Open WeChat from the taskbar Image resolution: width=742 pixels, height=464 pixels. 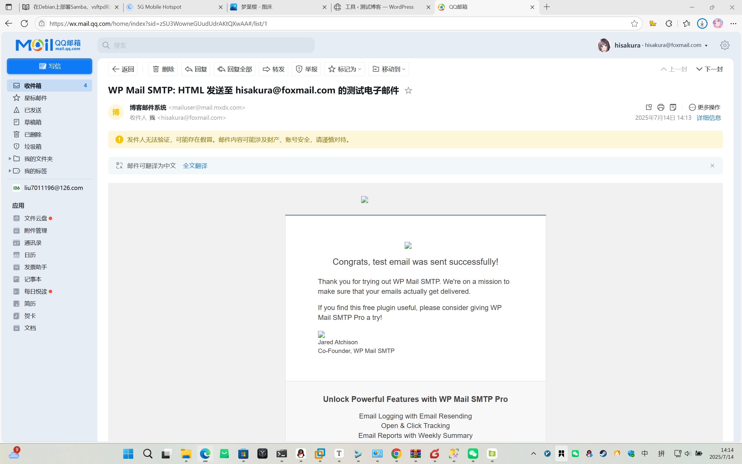[x=473, y=454]
